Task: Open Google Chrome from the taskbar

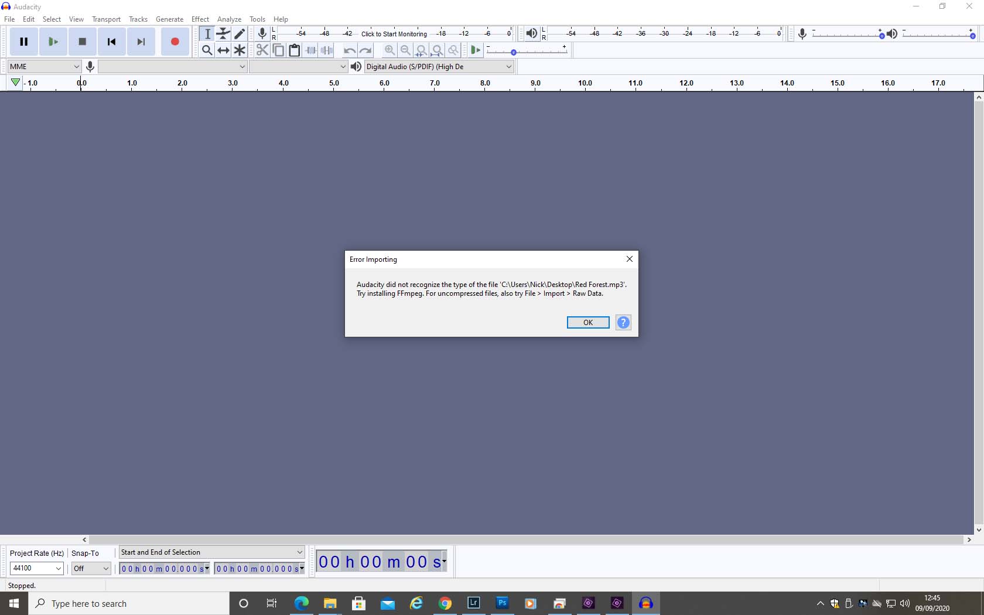Action: tap(445, 603)
